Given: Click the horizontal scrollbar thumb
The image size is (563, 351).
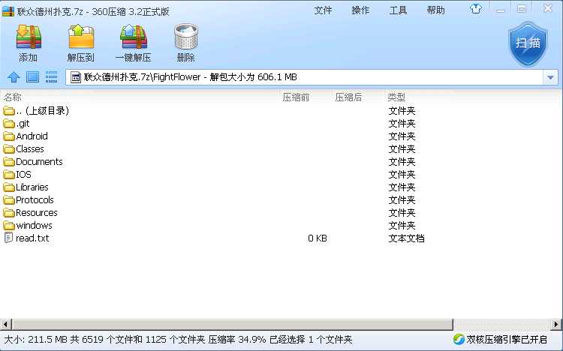Looking at the screenshot, I should point(232,325).
